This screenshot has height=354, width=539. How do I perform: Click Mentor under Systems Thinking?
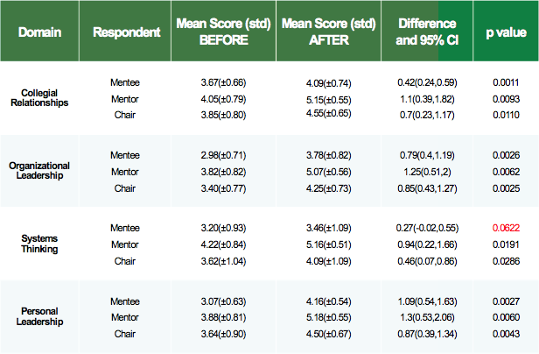pos(125,244)
